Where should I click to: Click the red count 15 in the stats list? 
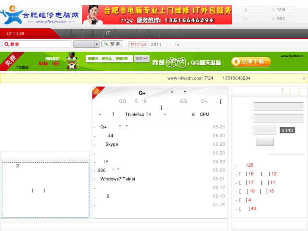click(x=271, y=191)
